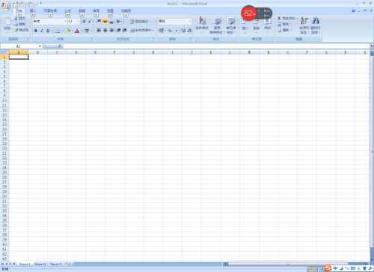The width and height of the screenshot is (374, 272).
Task: Expand the font size dropdown
Action: coord(78,22)
